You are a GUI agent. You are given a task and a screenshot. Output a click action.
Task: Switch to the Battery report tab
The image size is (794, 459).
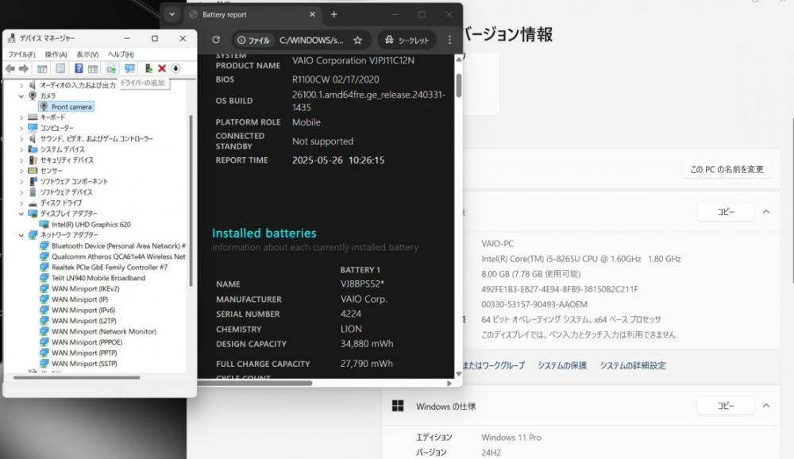[252, 15]
